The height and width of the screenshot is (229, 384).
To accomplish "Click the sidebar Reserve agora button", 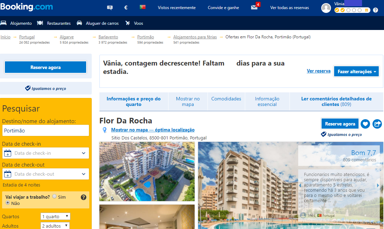I will pyautogui.click(x=46, y=67).
